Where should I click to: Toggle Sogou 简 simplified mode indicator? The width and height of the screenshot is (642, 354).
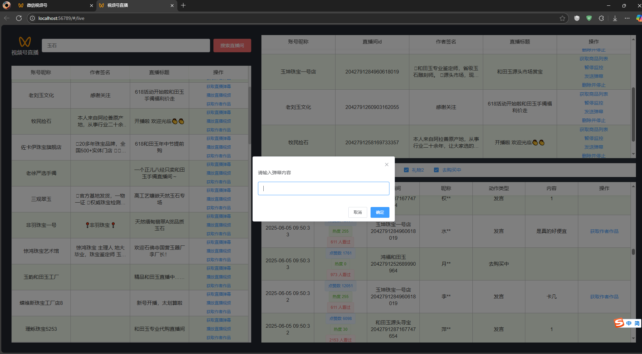point(637,323)
